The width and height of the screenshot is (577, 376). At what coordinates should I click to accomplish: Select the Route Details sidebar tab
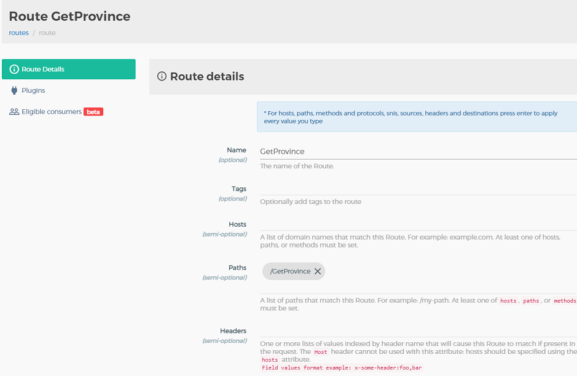(68, 69)
